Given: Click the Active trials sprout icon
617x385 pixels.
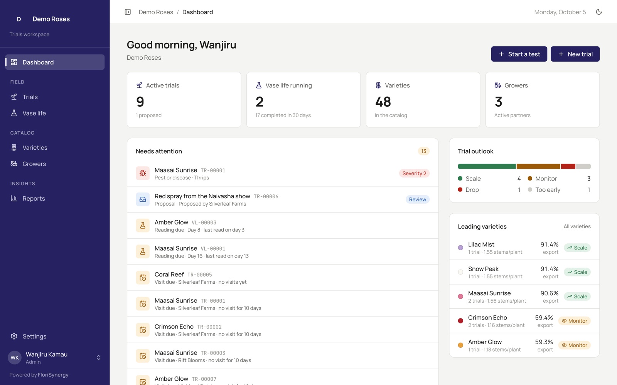Looking at the screenshot, I should click(139, 85).
